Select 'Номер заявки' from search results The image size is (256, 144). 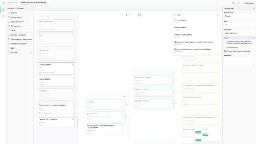pyautogui.click(x=180, y=28)
